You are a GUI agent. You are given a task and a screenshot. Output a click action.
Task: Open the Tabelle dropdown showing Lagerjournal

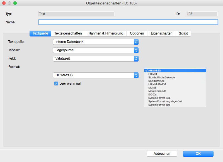96,50
